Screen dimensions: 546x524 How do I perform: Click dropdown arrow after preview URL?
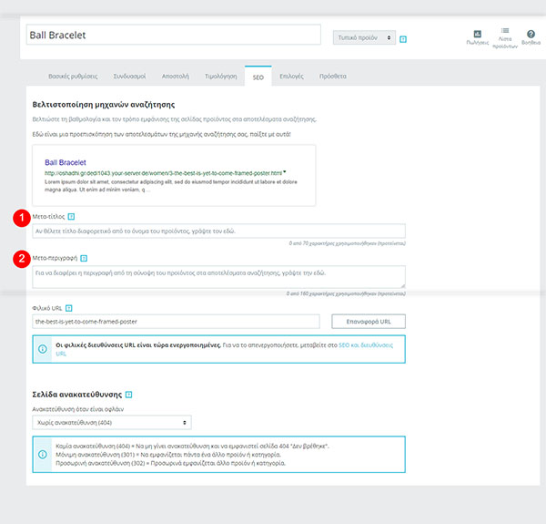click(x=285, y=172)
